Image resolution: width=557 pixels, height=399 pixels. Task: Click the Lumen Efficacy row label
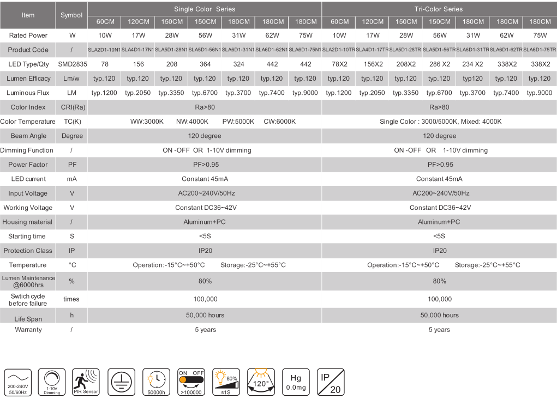click(28, 78)
